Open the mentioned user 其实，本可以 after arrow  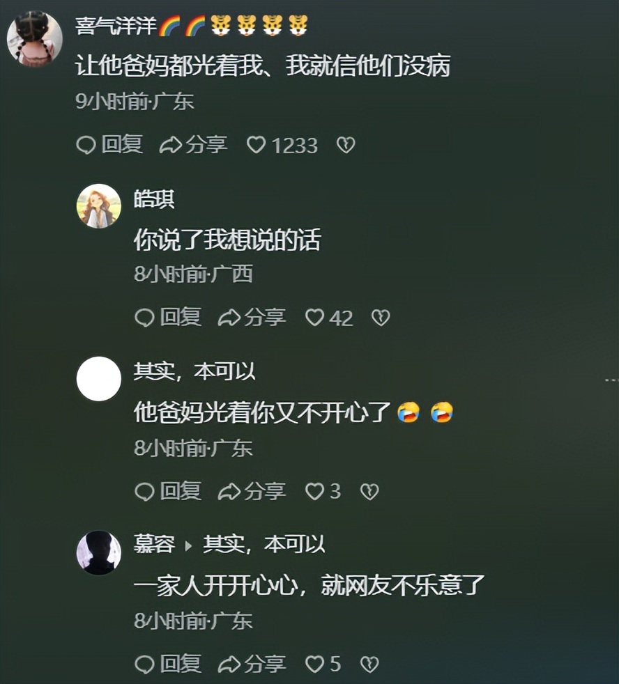coord(263,545)
